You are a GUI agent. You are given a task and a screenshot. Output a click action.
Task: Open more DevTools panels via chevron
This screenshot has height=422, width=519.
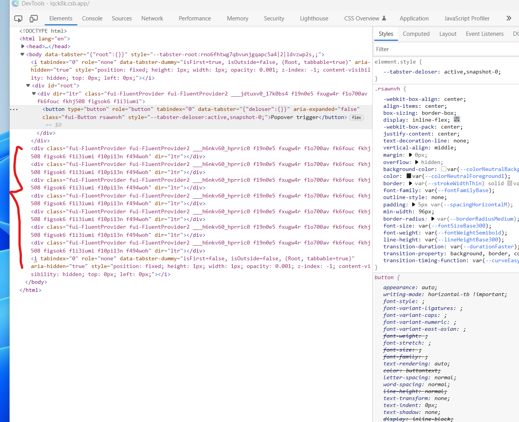click(509, 18)
